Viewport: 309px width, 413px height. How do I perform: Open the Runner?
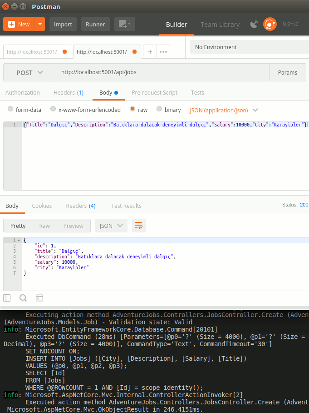coord(95,24)
